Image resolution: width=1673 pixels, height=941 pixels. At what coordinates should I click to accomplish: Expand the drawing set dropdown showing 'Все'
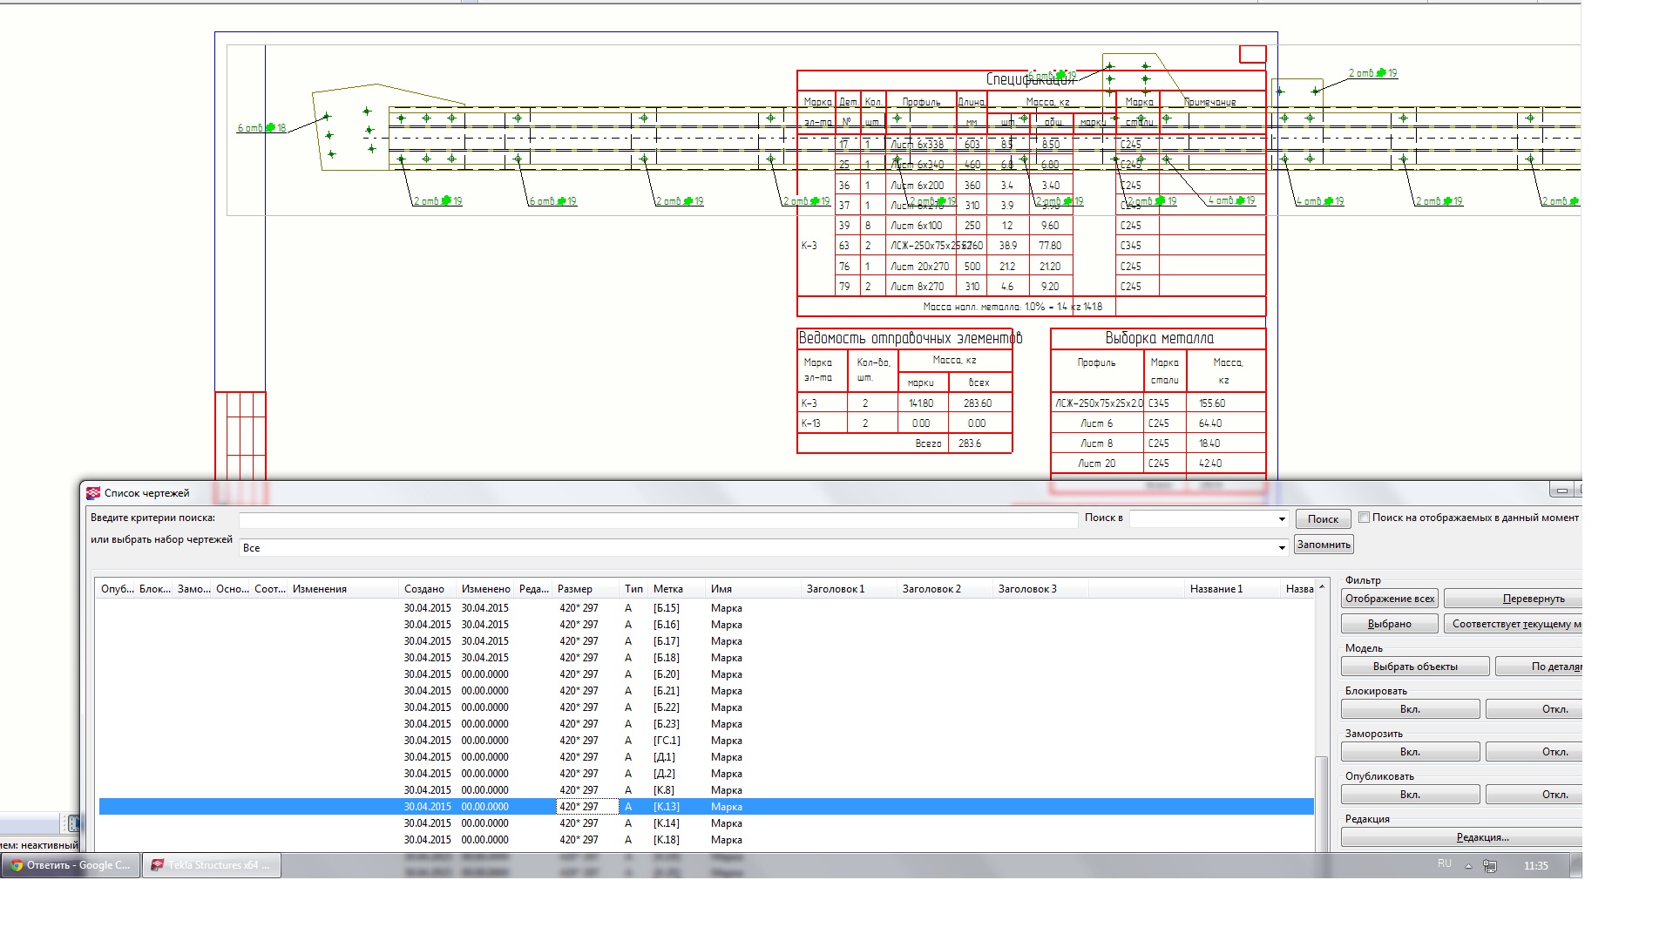click(1282, 548)
